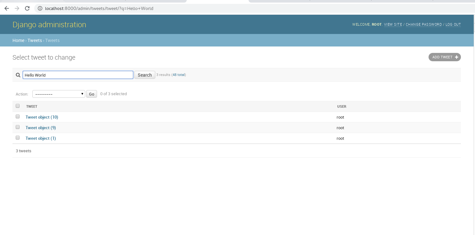Open Tweet object (10) link

(x=42, y=117)
